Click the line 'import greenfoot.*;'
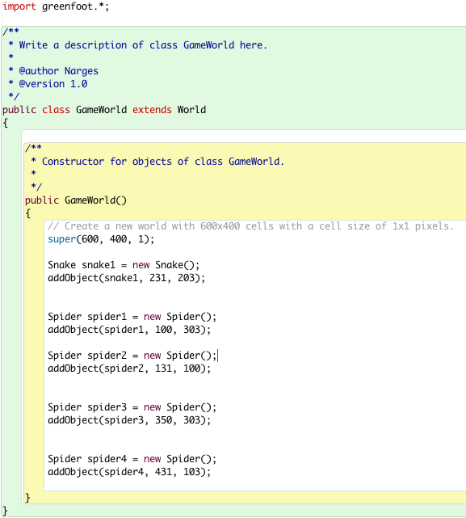The height and width of the screenshot is (518, 466). 56,6
